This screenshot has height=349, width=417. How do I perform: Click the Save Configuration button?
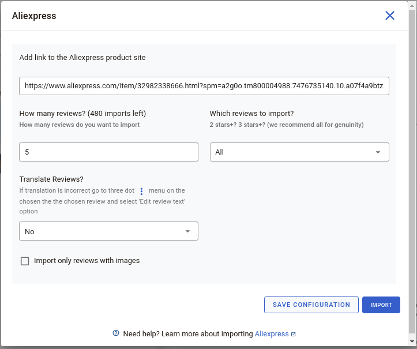pos(311,305)
